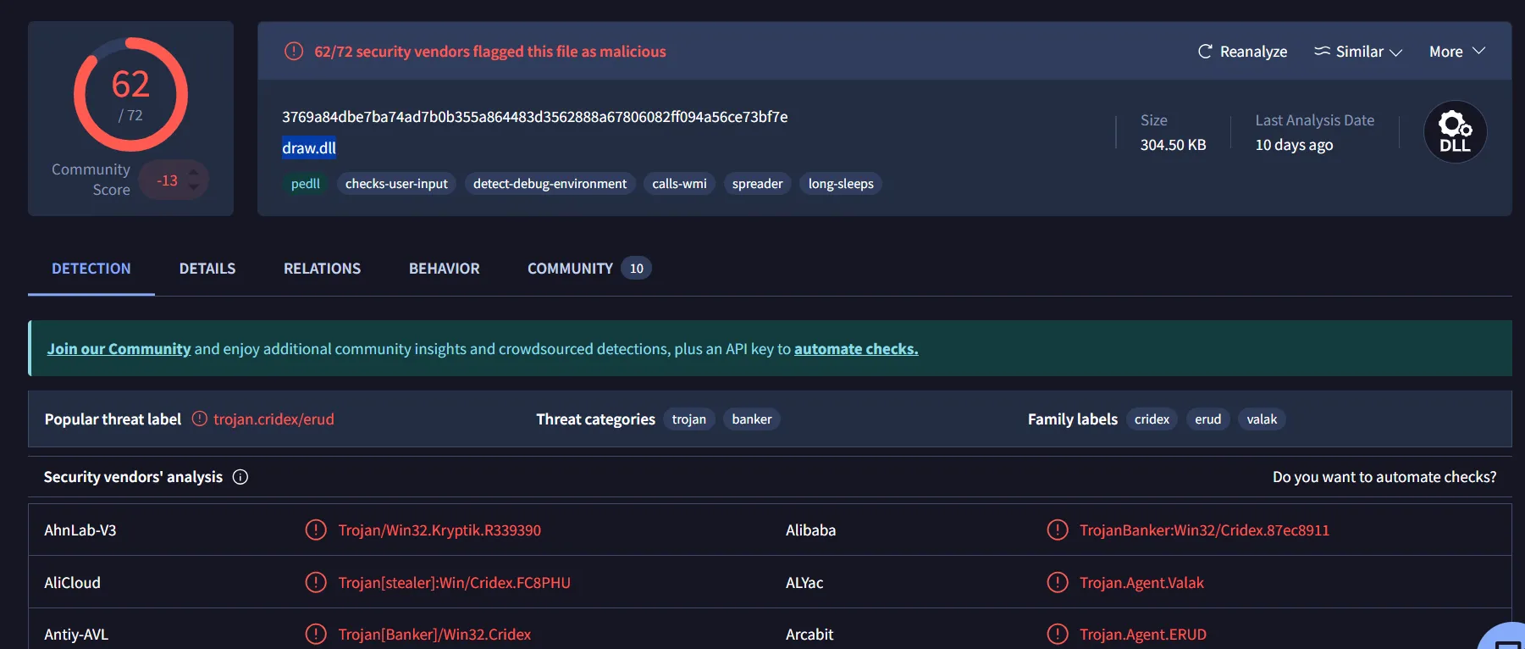This screenshot has width=1525, height=649.
Task: Click the banker threat category chip
Action: coord(752,419)
